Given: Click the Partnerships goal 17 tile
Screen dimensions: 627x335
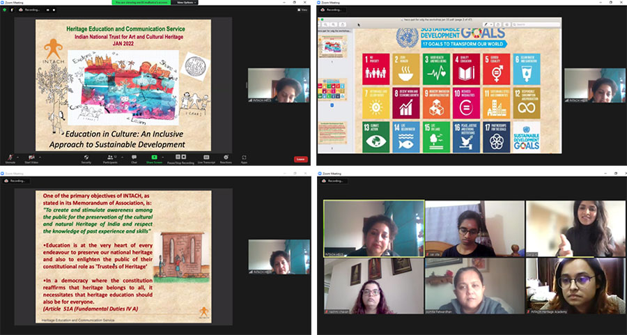Looking at the screenshot, I should pos(497,137).
